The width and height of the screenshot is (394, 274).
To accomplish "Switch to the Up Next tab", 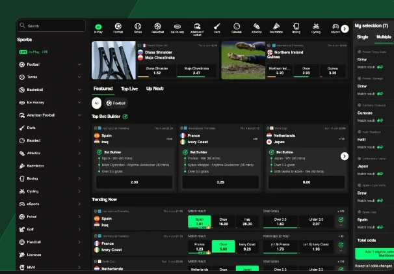I will tap(155, 89).
